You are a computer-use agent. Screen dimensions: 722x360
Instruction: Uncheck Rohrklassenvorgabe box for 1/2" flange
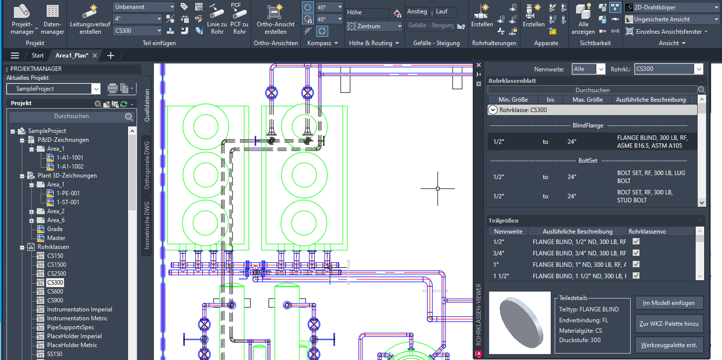pyautogui.click(x=636, y=241)
